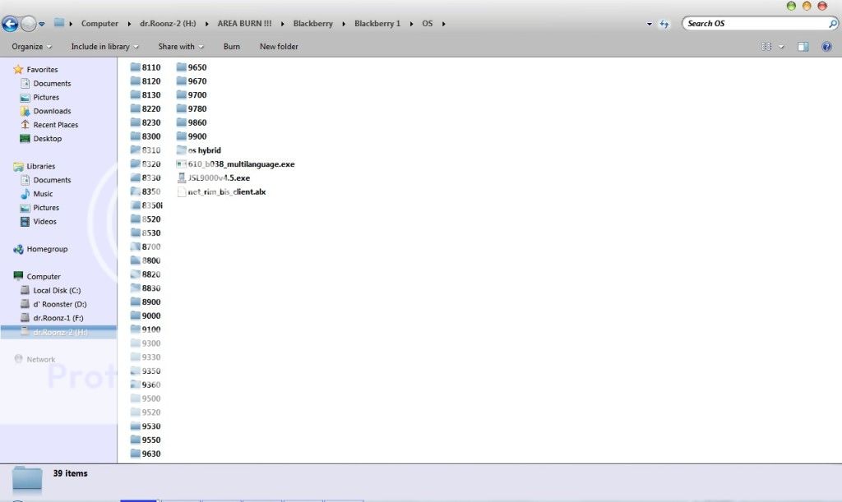Select dr.Roonz-1 (F:) drive
The height and width of the screenshot is (502, 842).
(x=58, y=318)
